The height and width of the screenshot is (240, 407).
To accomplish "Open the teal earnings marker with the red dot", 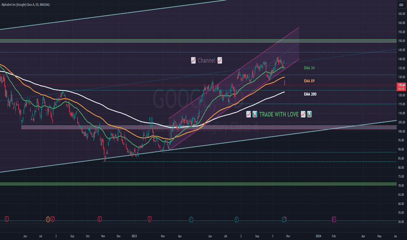I will [x=284, y=219].
